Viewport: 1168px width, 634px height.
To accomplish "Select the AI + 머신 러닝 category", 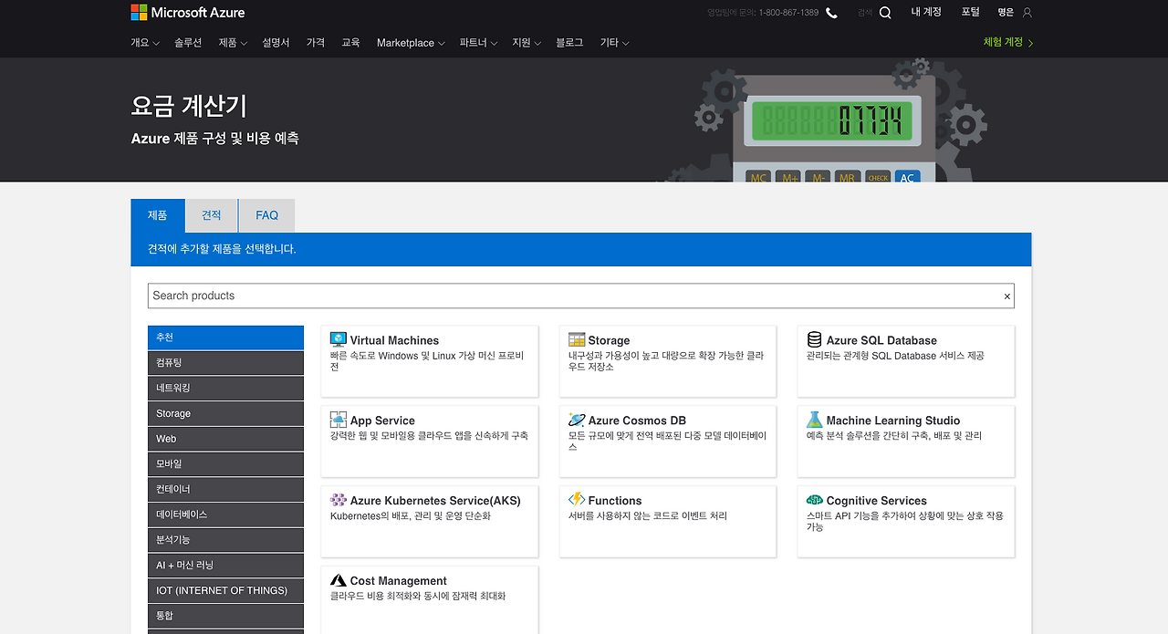I will [x=225, y=566].
